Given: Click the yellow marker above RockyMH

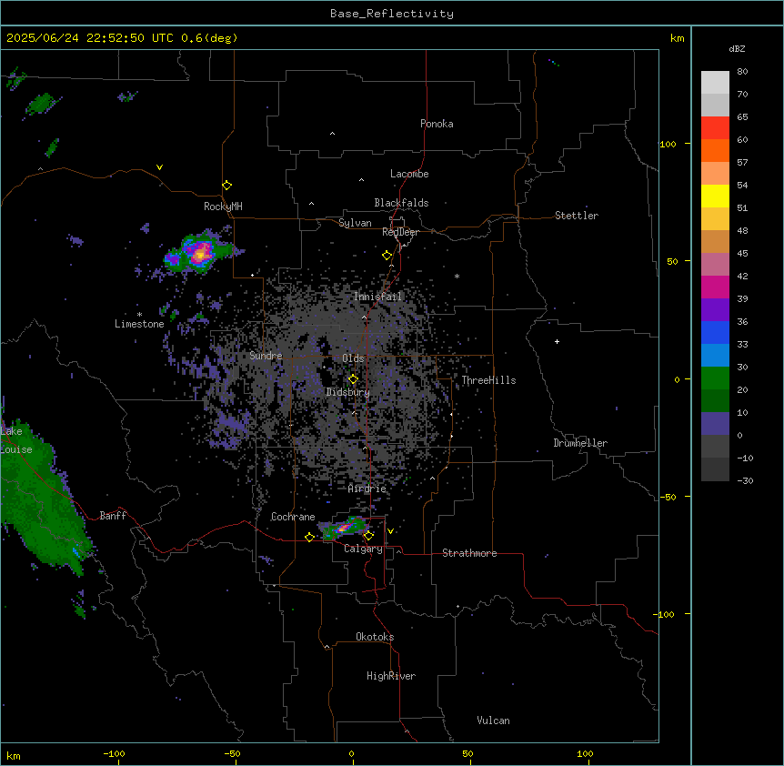Looking at the screenshot, I should point(226,185).
